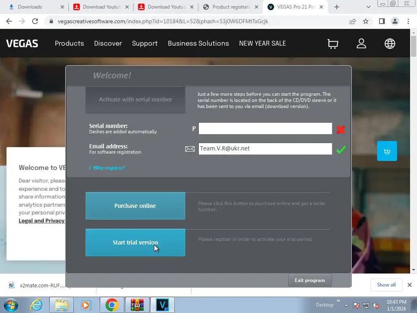This screenshot has width=417, height=313.
Task: Click Activate with serial number button
Action: tap(135, 99)
